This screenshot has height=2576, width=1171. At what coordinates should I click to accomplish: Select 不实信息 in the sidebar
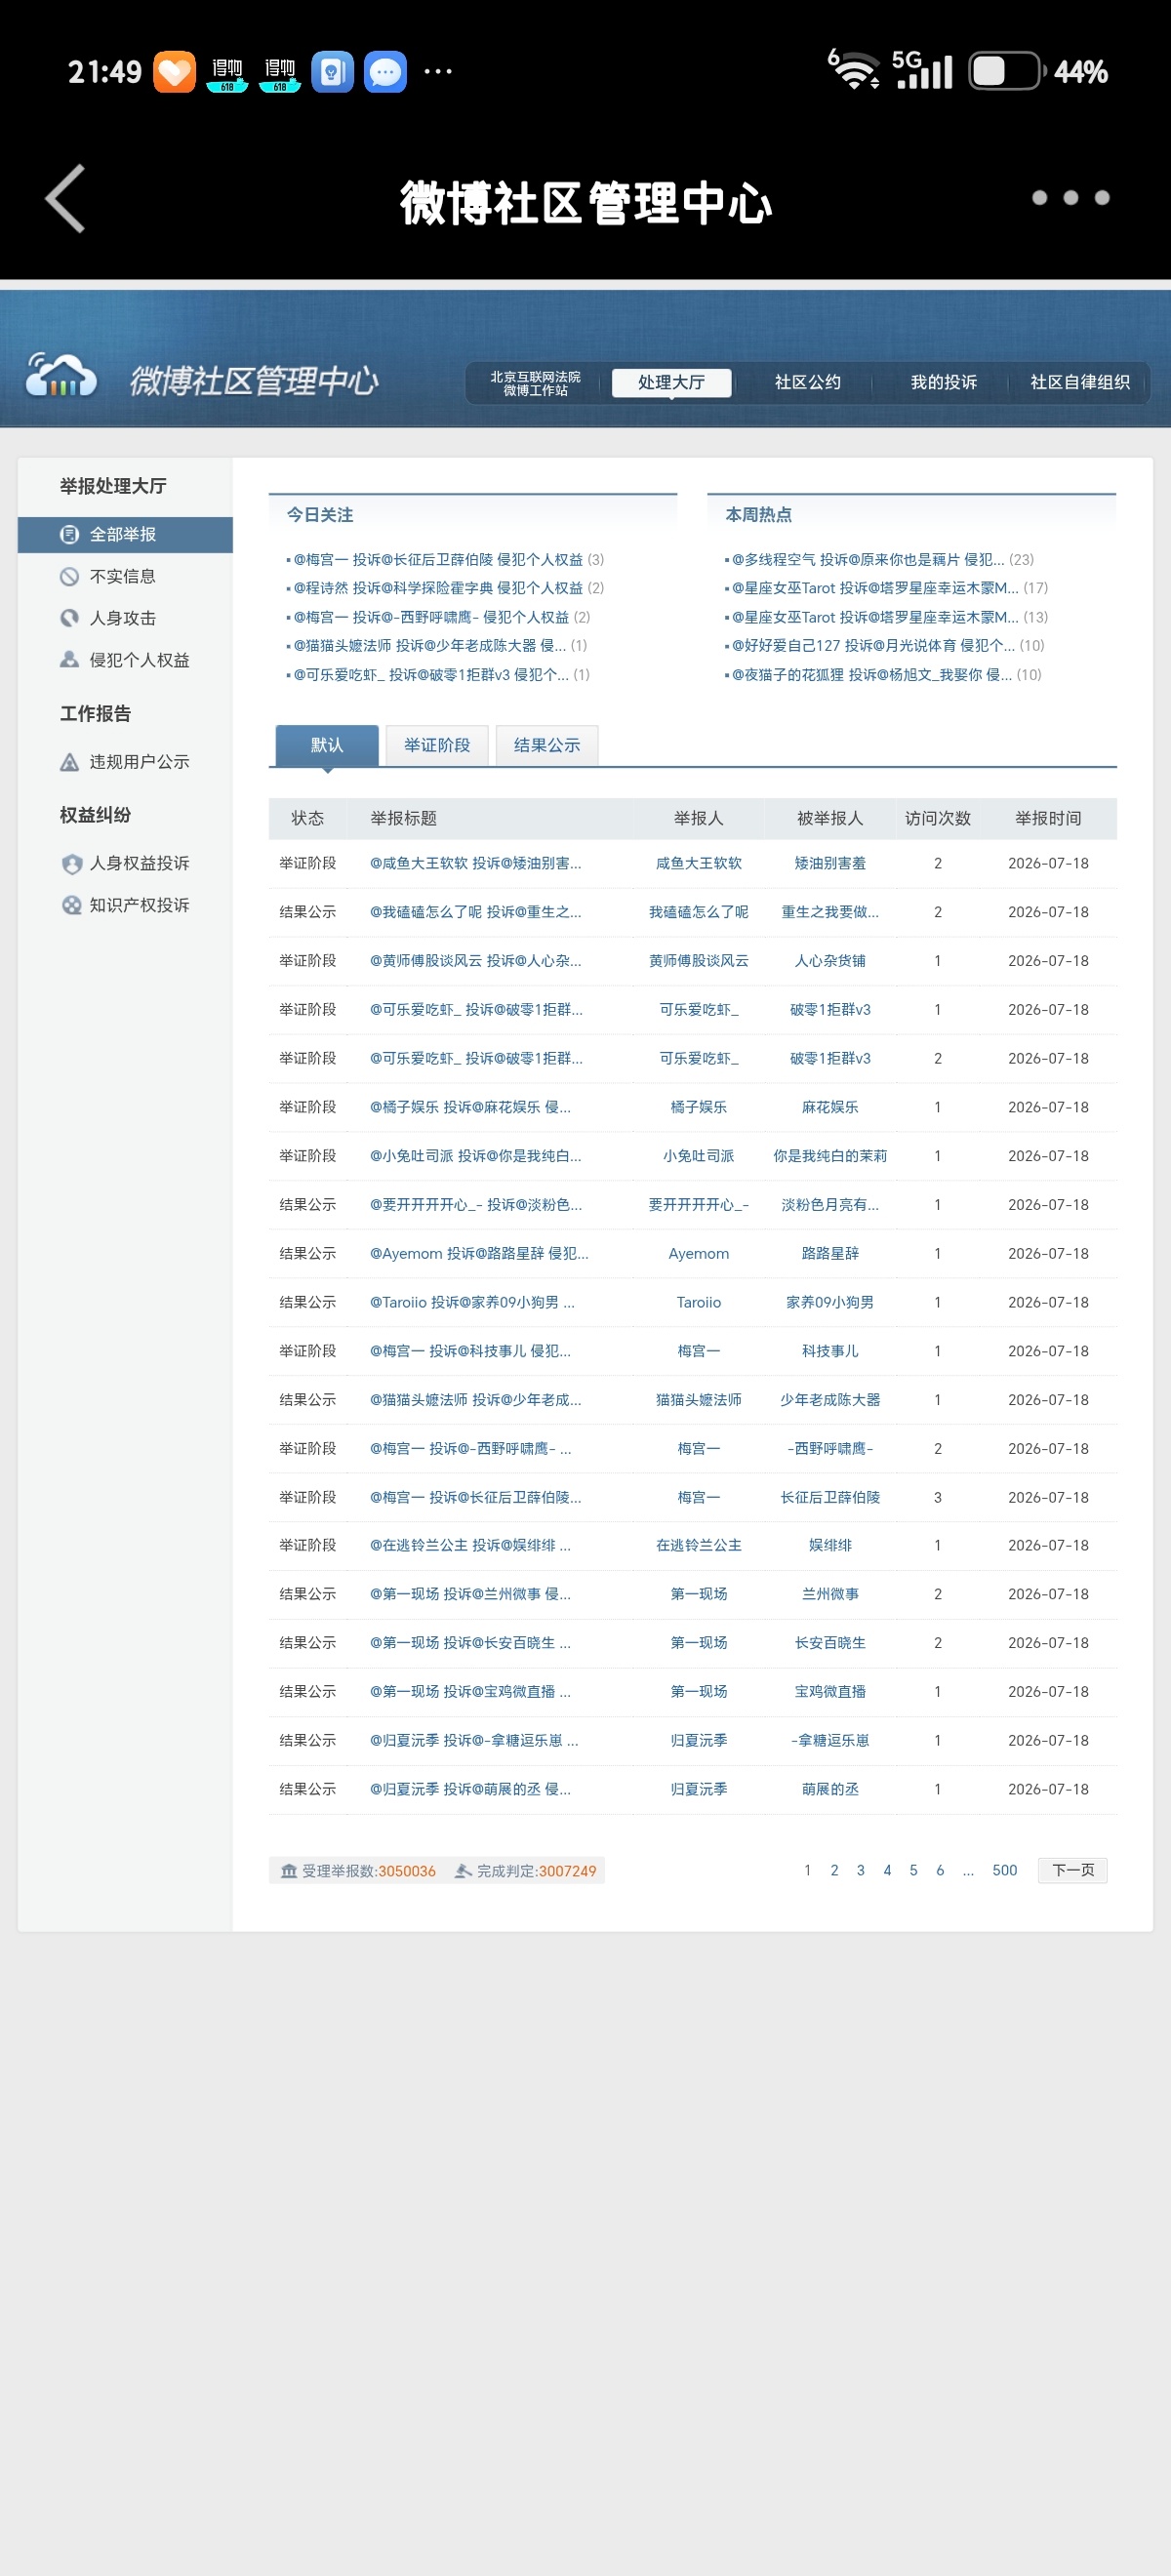122,577
